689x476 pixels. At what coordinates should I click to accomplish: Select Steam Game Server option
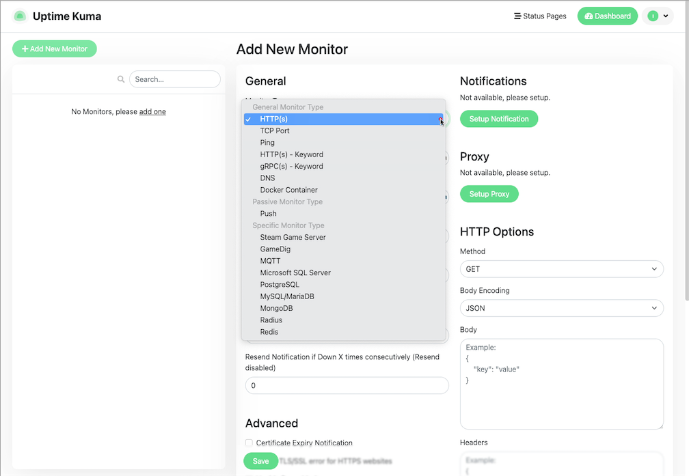click(x=344, y=238)
